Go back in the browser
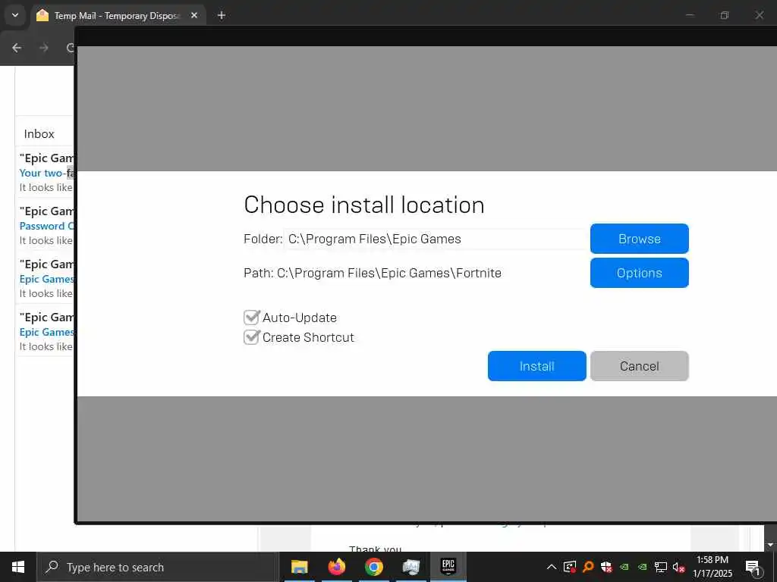 point(17,48)
